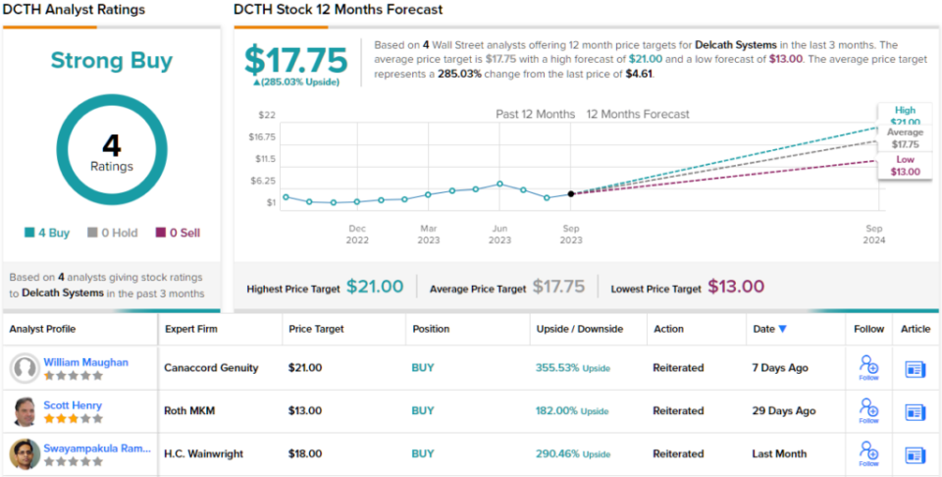Click the Upside / Downside column header
The image size is (942, 477).
(x=575, y=329)
